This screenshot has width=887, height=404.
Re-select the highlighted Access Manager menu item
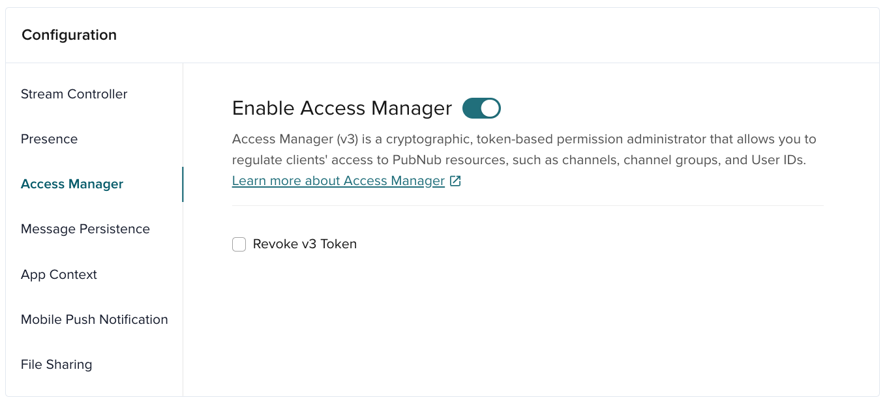72,184
